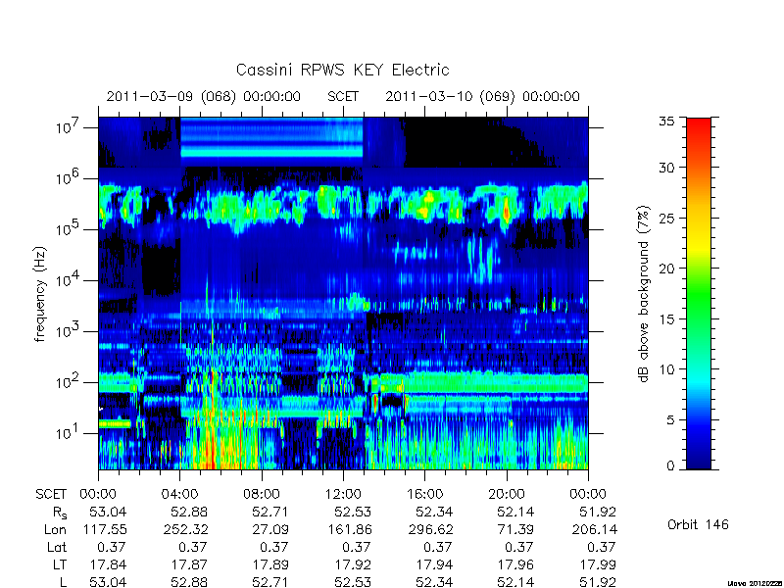784x588 pixels.
Task: Click the L row value 52.14
Action: pos(516,582)
